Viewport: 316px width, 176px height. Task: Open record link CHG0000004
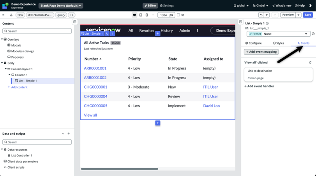[95, 96]
